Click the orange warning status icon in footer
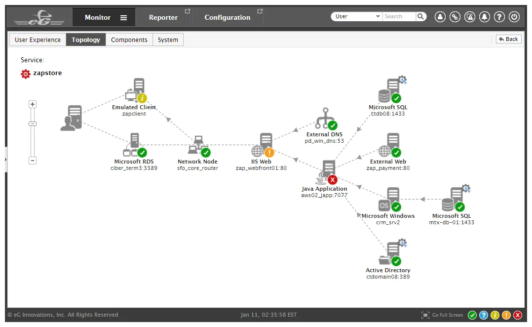This screenshot has width=532, height=327. point(506,315)
